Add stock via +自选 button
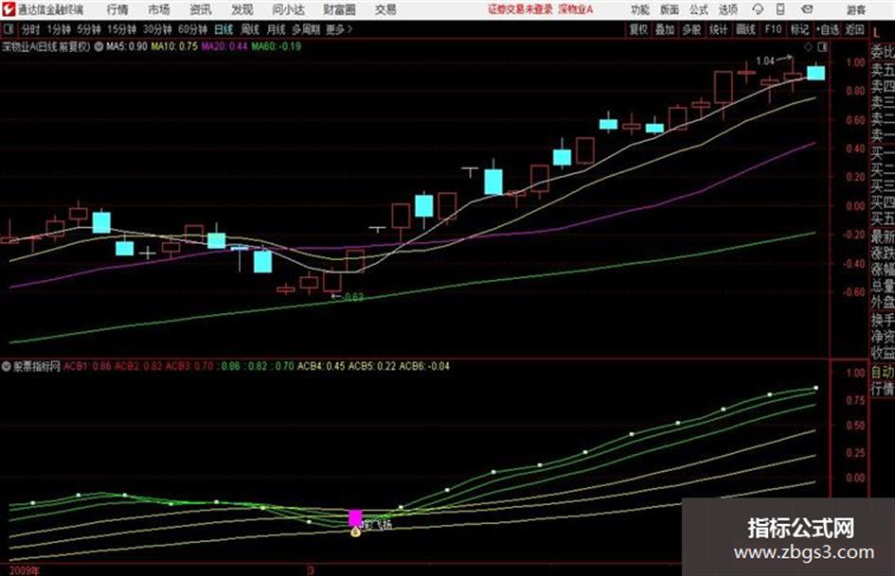The height and width of the screenshot is (576, 895). click(828, 29)
